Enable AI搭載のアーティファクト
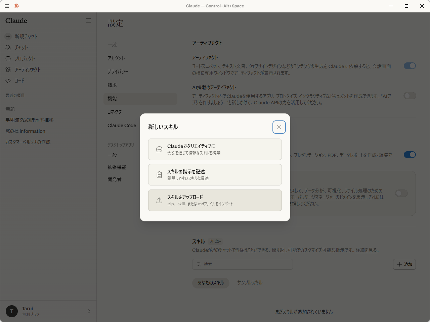This screenshot has height=322, width=430. pyautogui.click(x=410, y=95)
